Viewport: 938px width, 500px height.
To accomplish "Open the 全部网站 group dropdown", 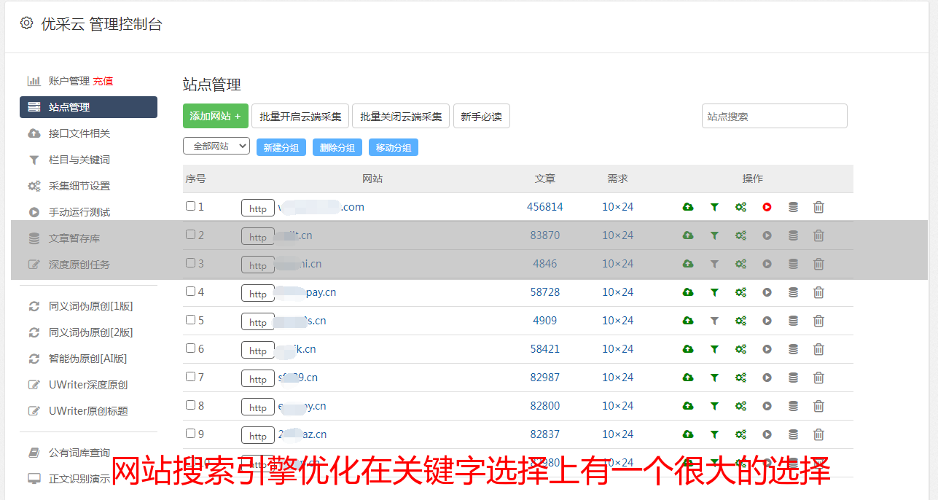I will [x=216, y=147].
